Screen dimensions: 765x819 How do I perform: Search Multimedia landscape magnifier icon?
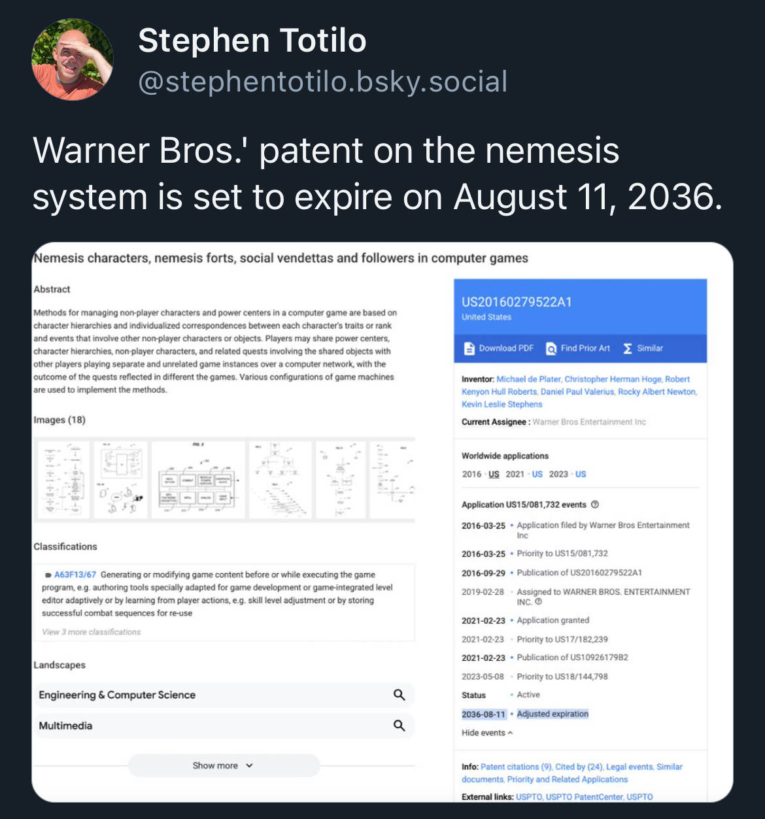click(399, 726)
